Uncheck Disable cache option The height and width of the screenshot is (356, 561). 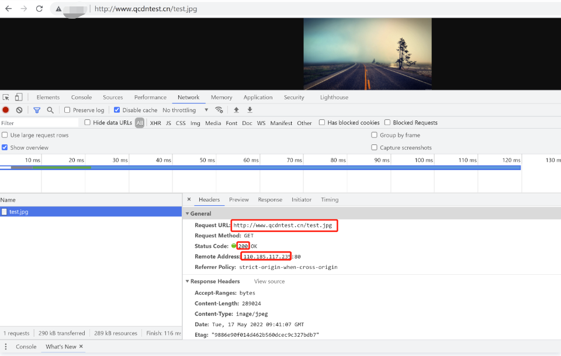click(x=117, y=110)
